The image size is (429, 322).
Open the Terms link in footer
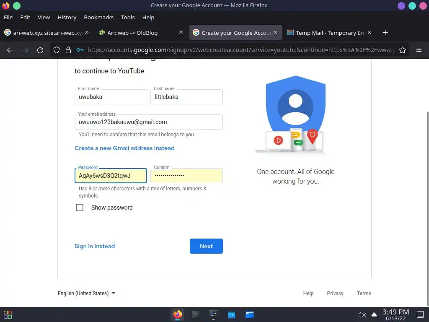pos(364,293)
